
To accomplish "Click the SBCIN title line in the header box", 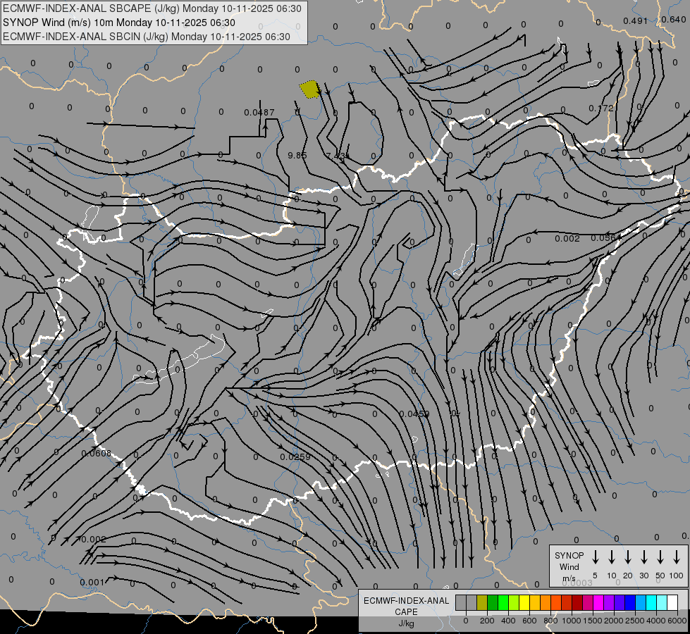I will [x=147, y=37].
